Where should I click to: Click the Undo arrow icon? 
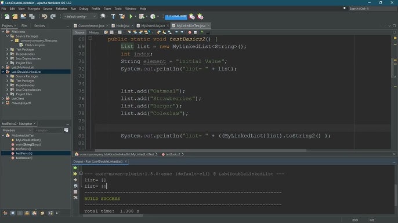tap(45, 17)
